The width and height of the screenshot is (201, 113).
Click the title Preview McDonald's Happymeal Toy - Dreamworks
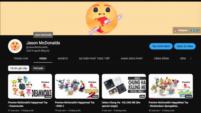[x=28, y=104]
